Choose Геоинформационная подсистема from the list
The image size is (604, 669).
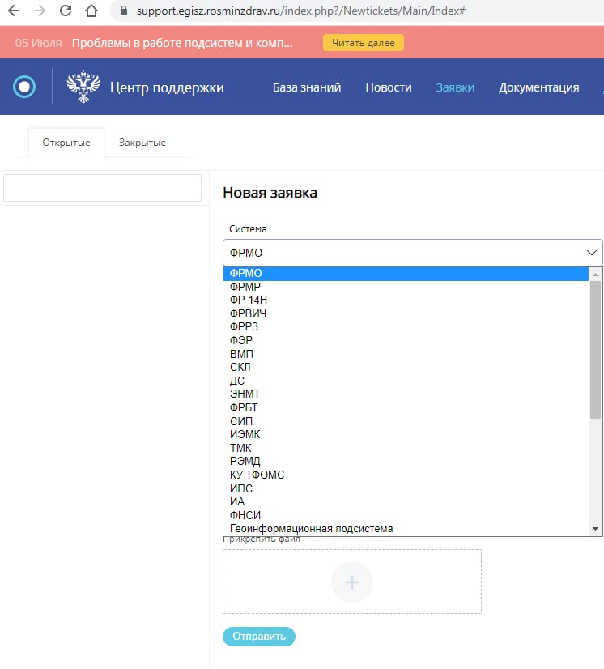[406, 529]
